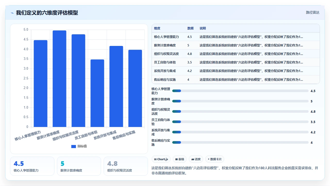The width and height of the screenshot is (330, 186).
Task: Click the 维度 column header
Action: tap(157, 28)
